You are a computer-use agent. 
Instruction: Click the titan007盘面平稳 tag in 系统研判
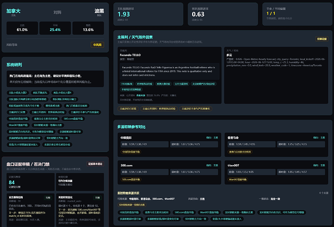point(18,125)
